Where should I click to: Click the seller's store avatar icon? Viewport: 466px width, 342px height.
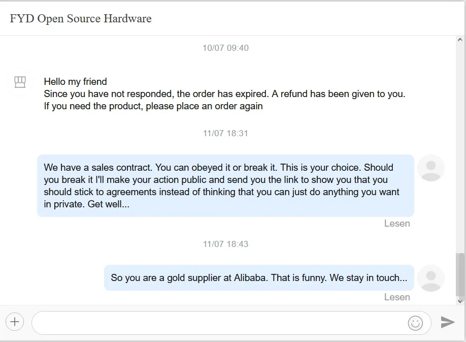coord(20,82)
